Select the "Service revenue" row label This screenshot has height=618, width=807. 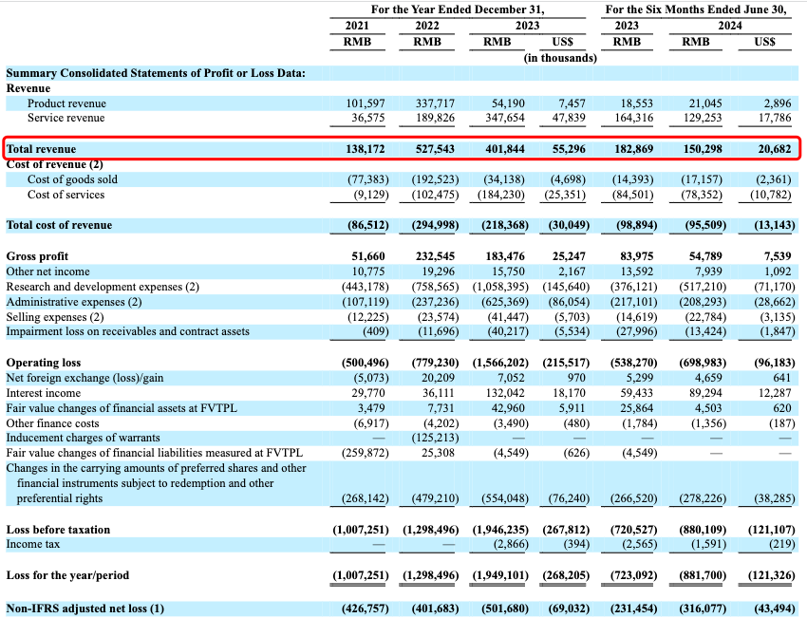point(66,118)
